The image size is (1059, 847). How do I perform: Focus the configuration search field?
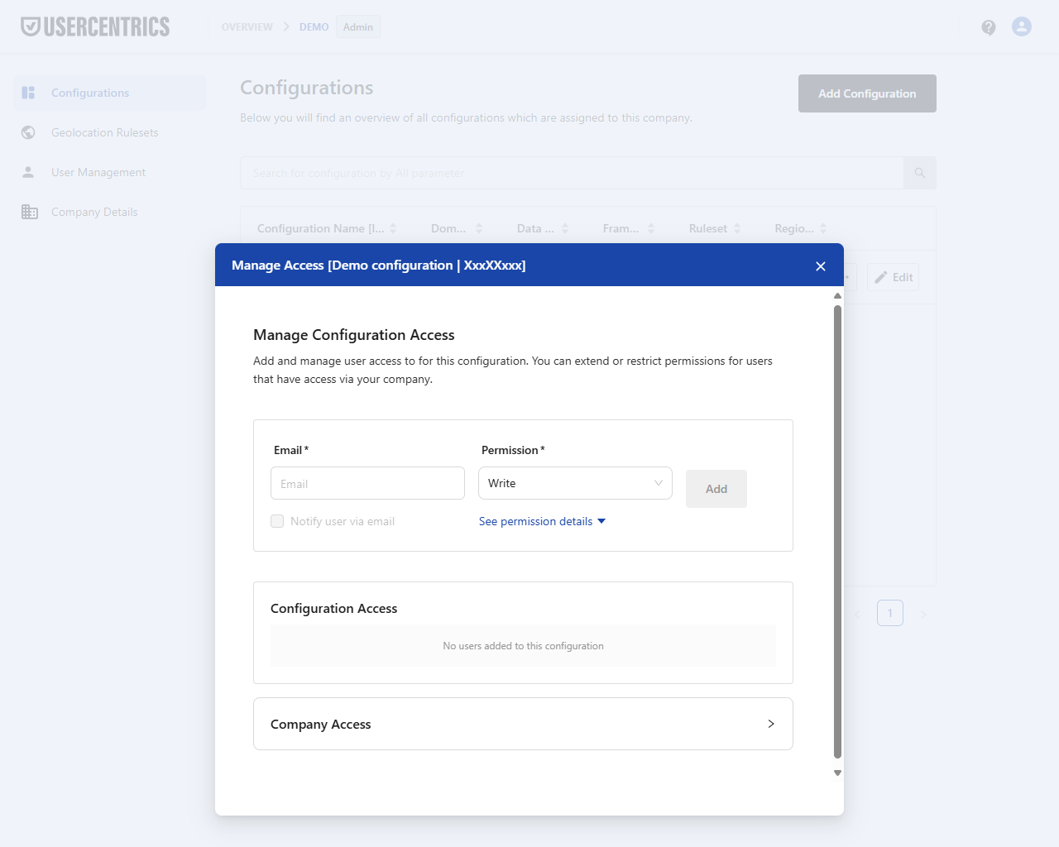[x=572, y=173]
